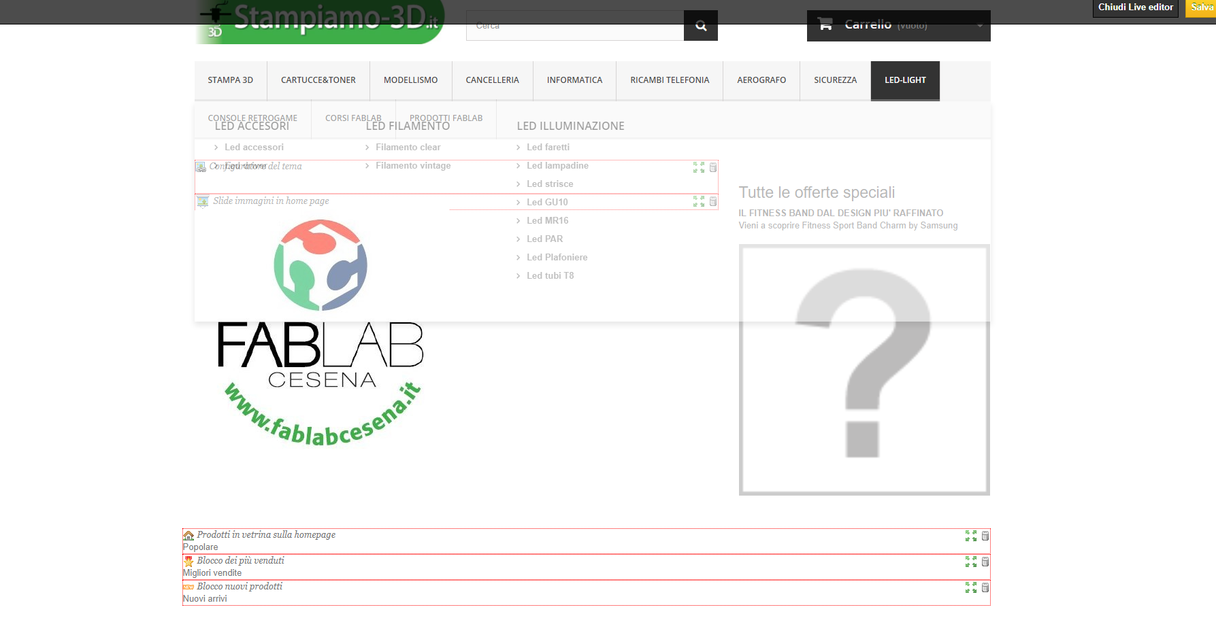
Task: Click the Cerca search input field
Action: pyautogui.click(x=575, y=26)
